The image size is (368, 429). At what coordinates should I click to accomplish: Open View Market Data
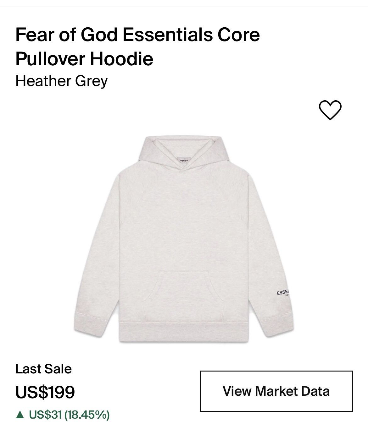276,391
